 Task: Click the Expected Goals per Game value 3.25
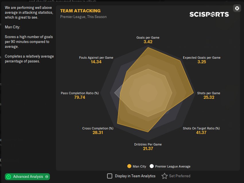coord(202,62)
